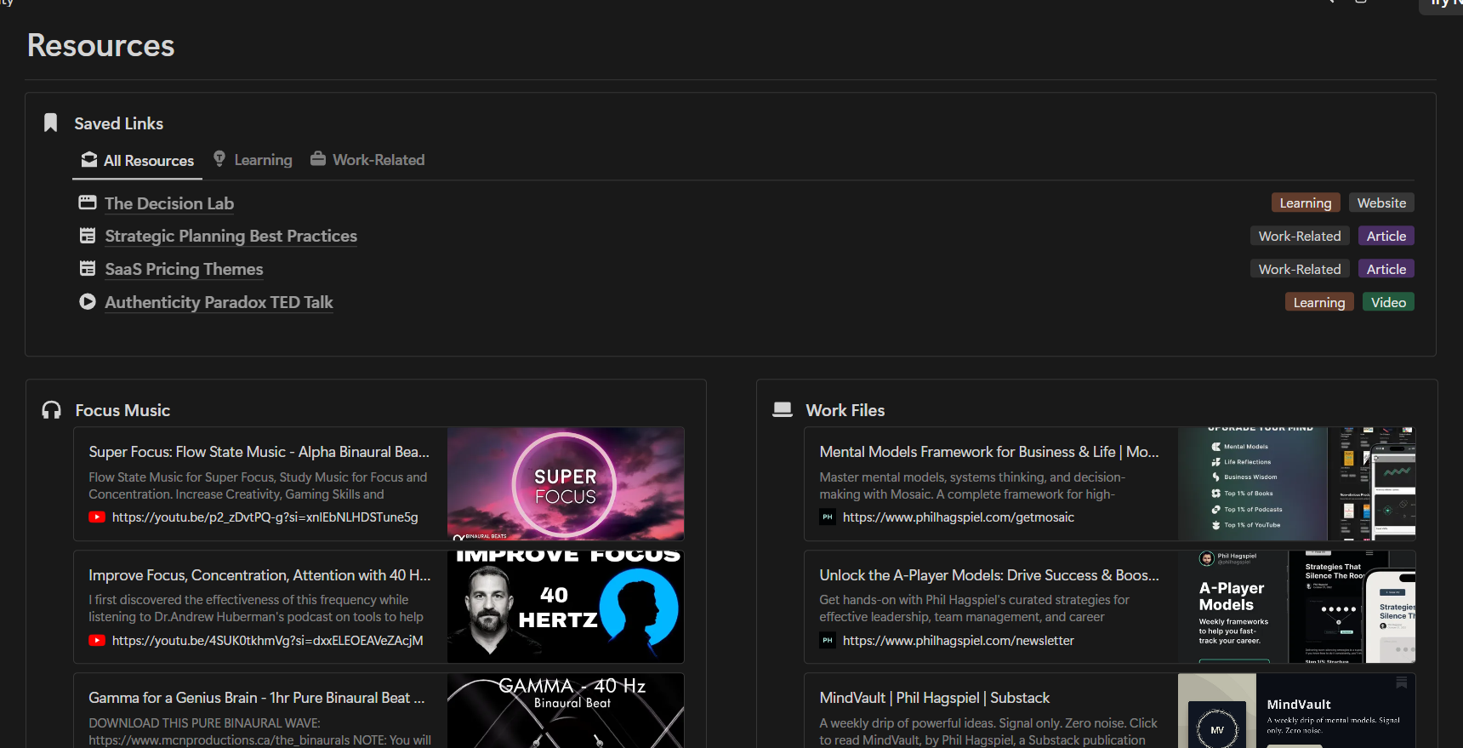The width and height of the screenshot is (1463, 748).
Task: Click the Work Files heading
Action: click(x=845, y=410)
